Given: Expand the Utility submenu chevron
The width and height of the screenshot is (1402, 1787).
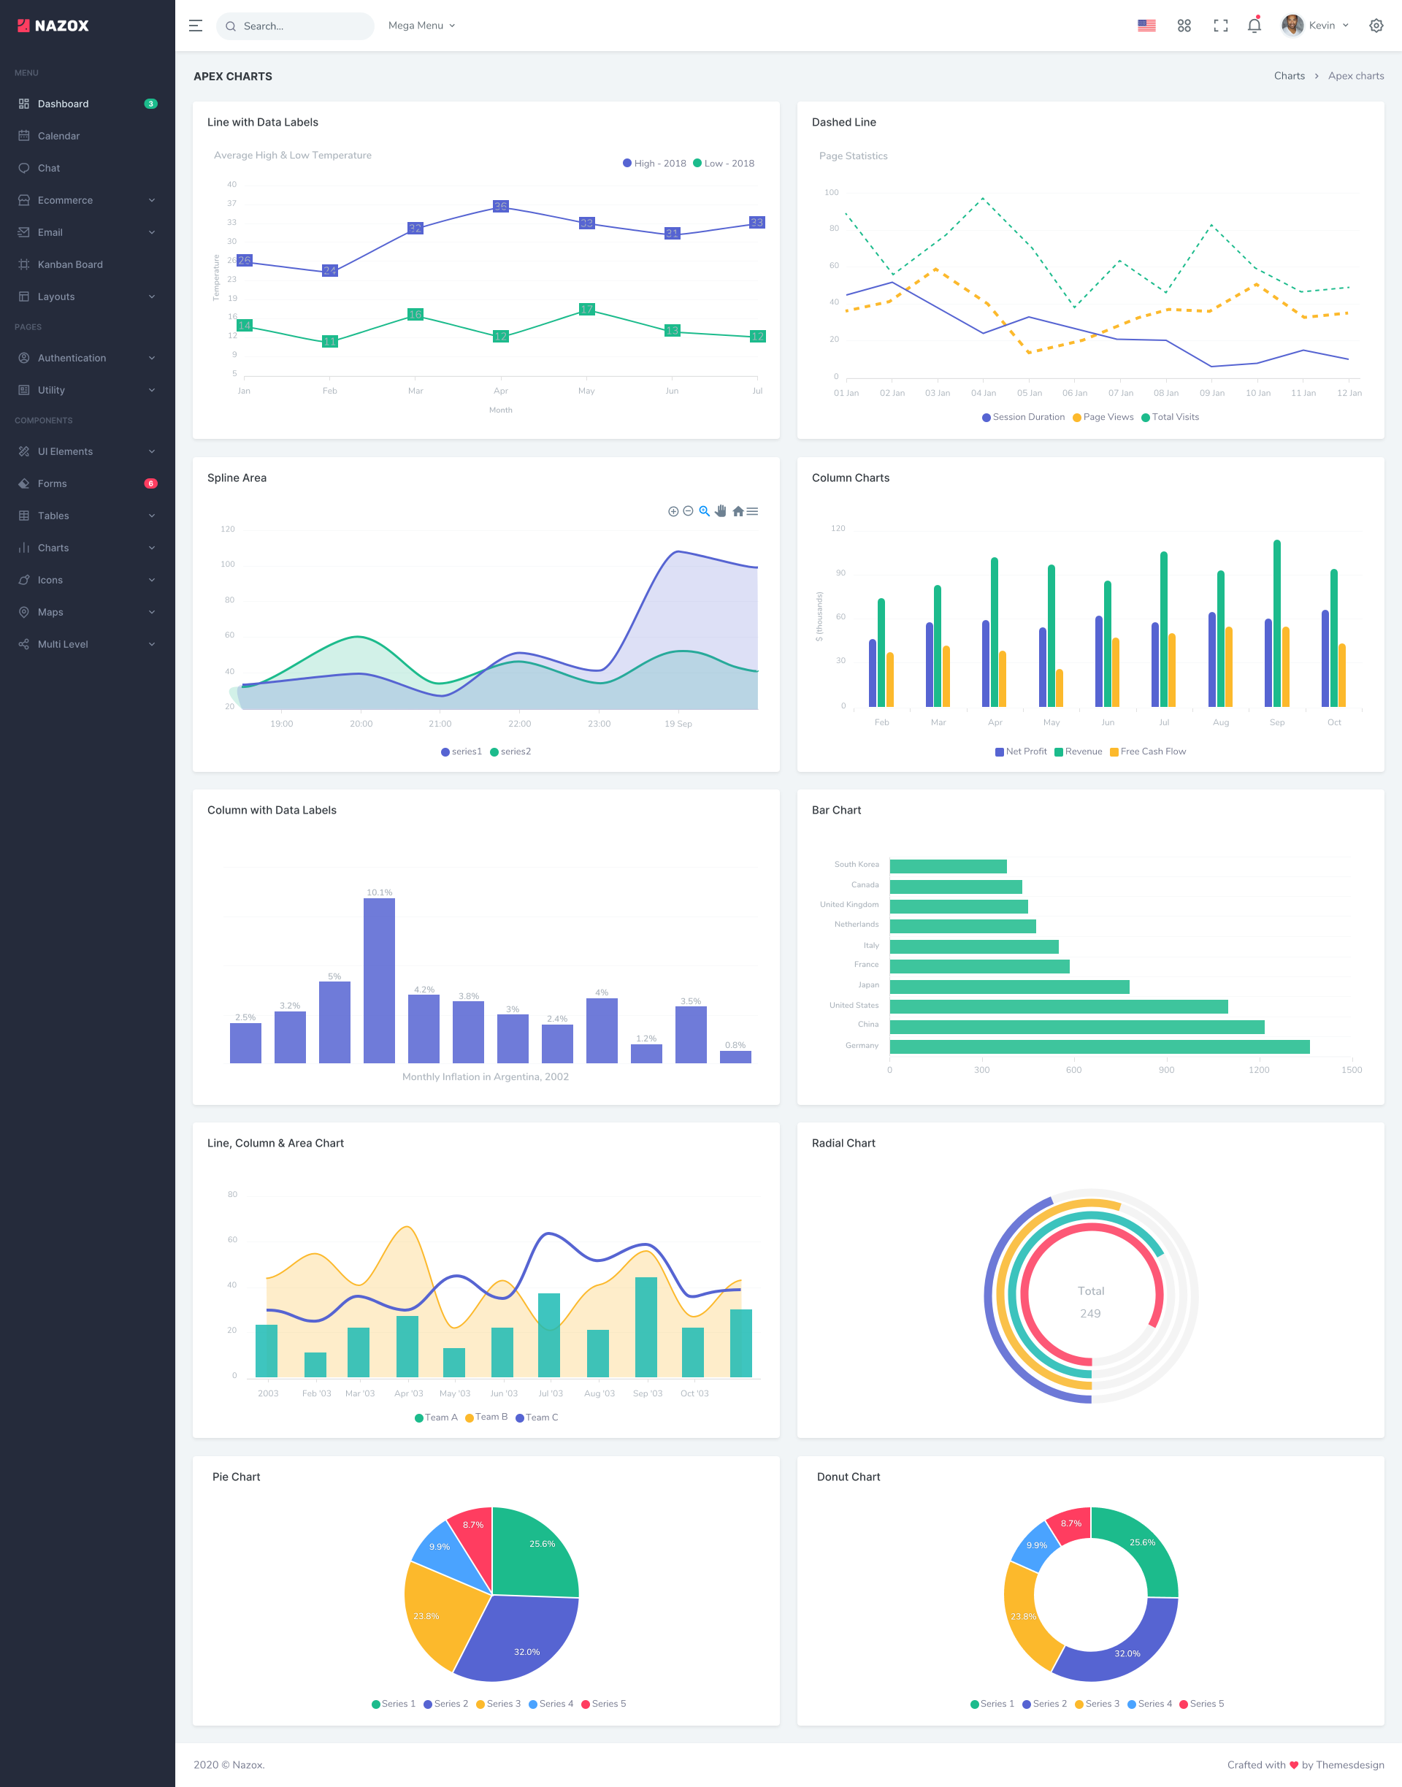Looking at the screenshot, I should (x=152, y=390).
